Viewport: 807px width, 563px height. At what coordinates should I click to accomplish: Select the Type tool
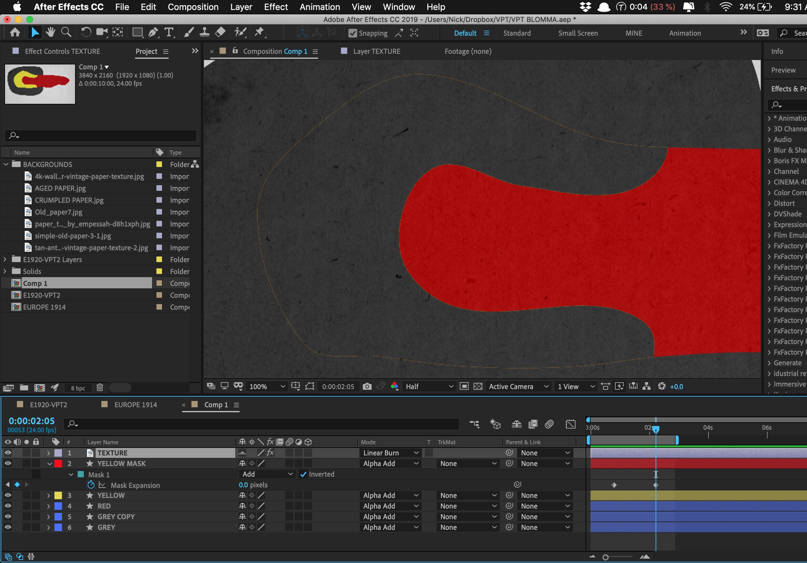click(169, 33)
